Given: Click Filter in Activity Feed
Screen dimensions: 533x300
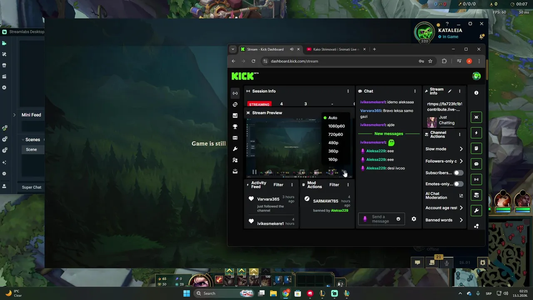Looking at the screenshot, I should tap(278, 185).
